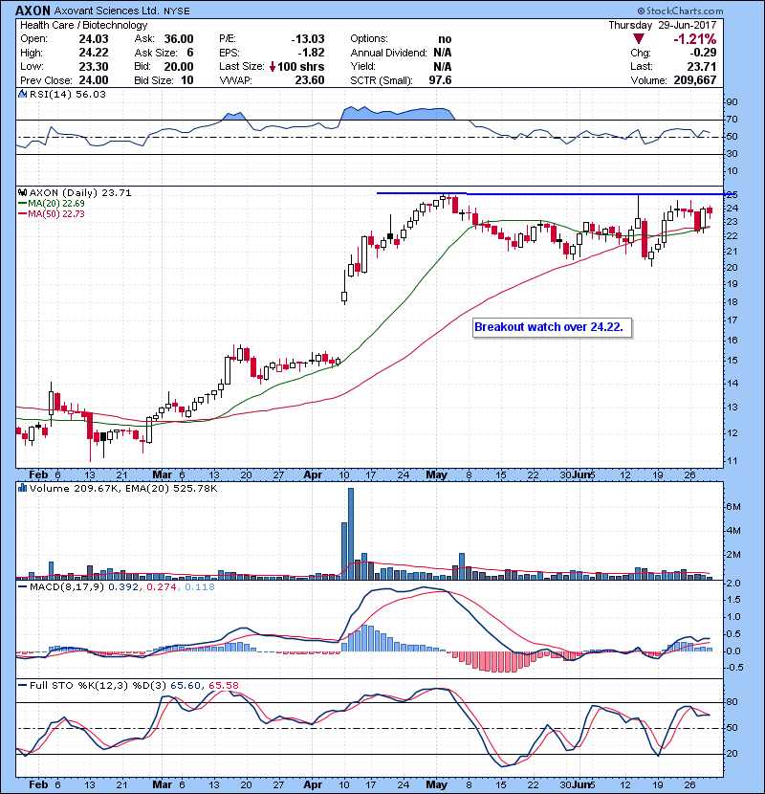765x794 pixels.
Task: Click the tallest April volume spike bar
Action: 351,534
